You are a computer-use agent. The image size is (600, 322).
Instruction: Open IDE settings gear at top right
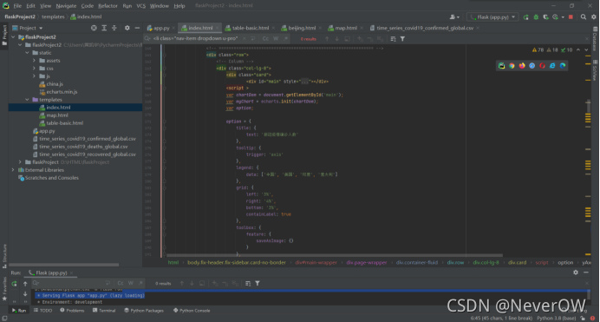coord(593,17)
